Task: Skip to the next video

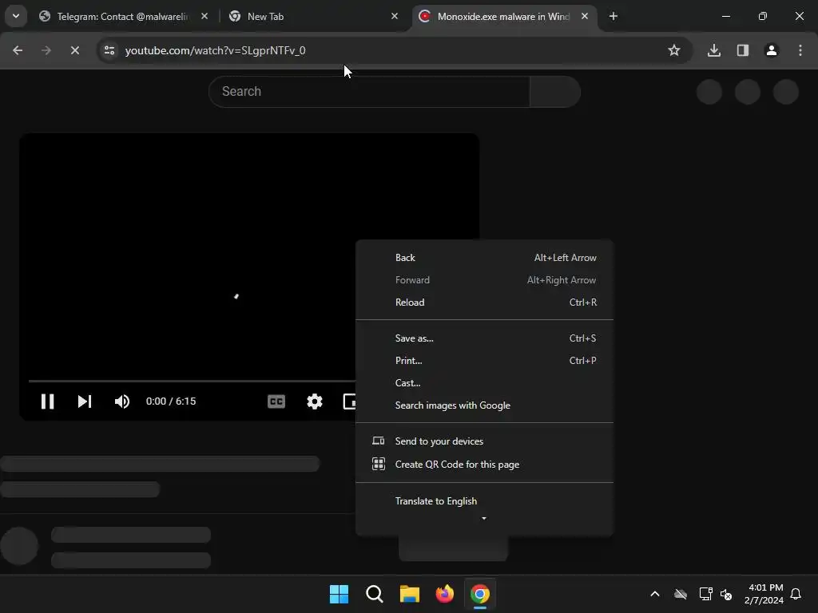Action: (x=85, y=401)
